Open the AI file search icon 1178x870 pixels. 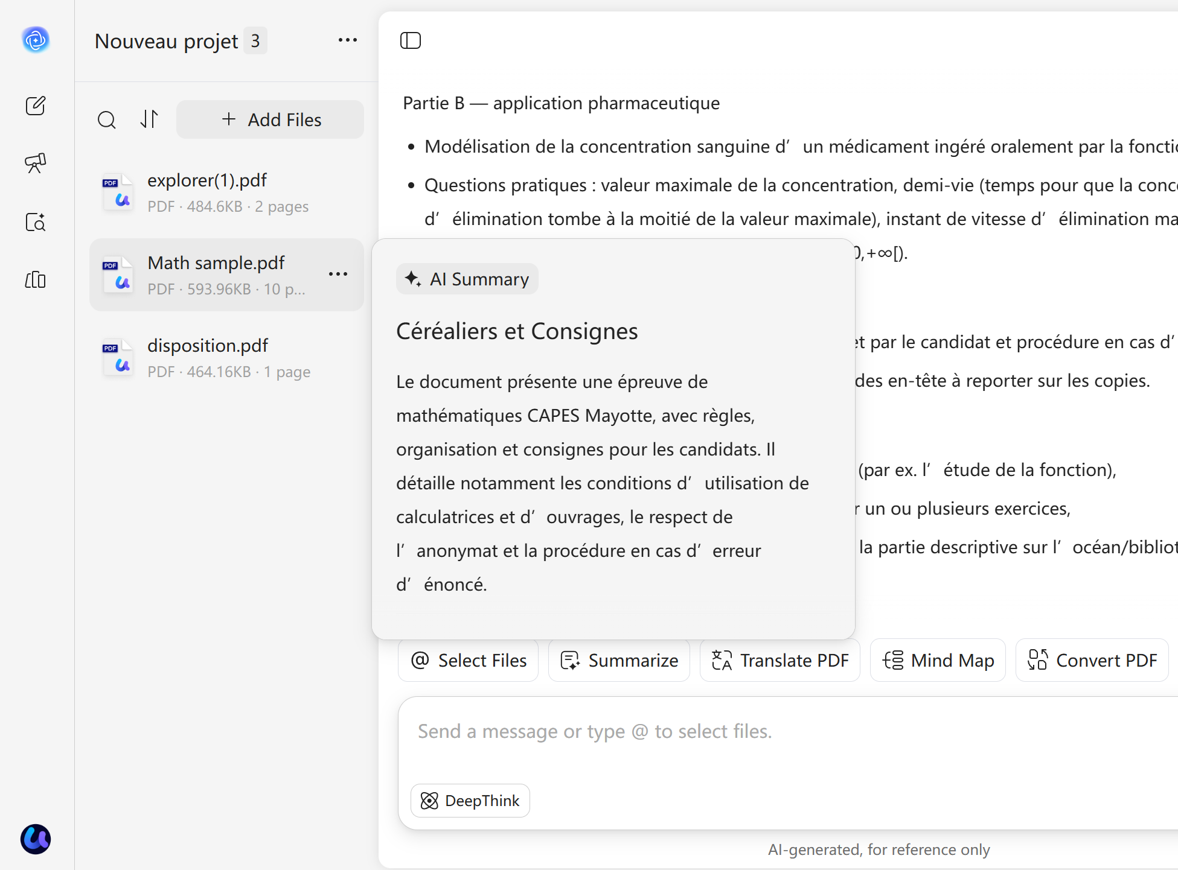tap(36, 222)
